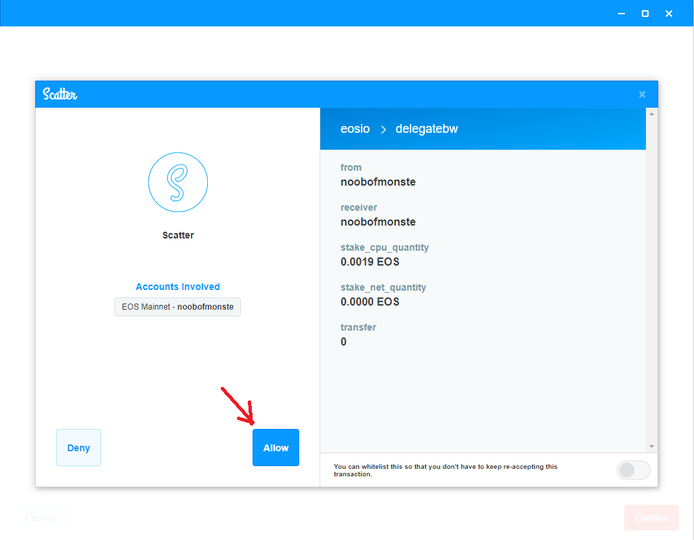Click the stake_cpu_quantity value 0.0019 EOS
Viewport: 694px width, 540px height.
370,262
